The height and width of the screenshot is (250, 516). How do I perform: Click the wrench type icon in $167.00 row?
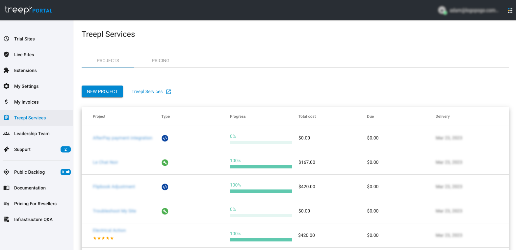pos(165,162)
